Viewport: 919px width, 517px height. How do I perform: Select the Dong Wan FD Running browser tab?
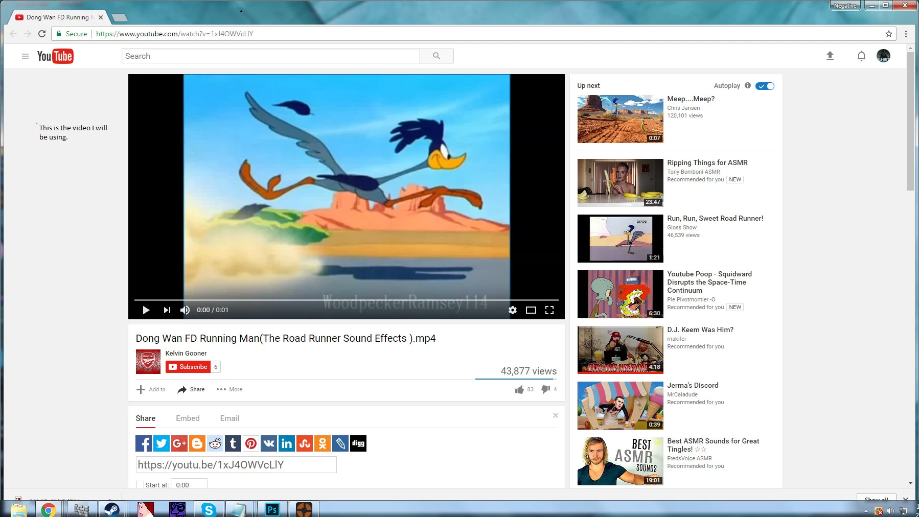pos(59,17)
